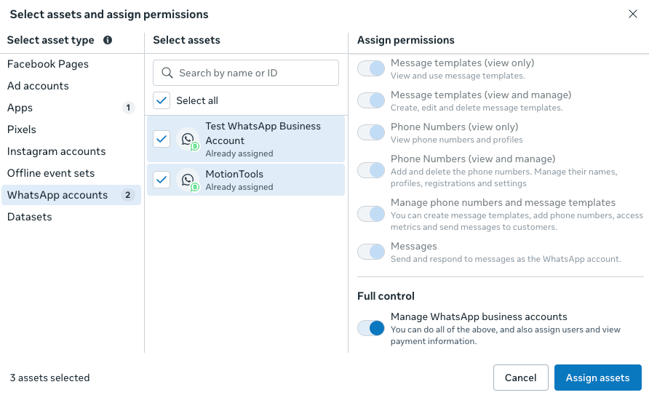Toggle Phone Numbers (view and manage) switch
Image resolution: width=649 pixels, height=395 pixels.
(371, 170)
